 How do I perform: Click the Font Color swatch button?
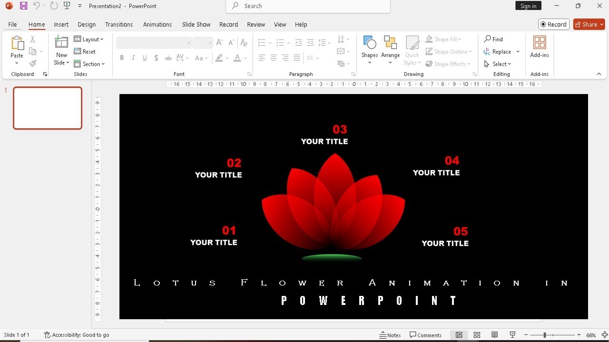(237, 58)
